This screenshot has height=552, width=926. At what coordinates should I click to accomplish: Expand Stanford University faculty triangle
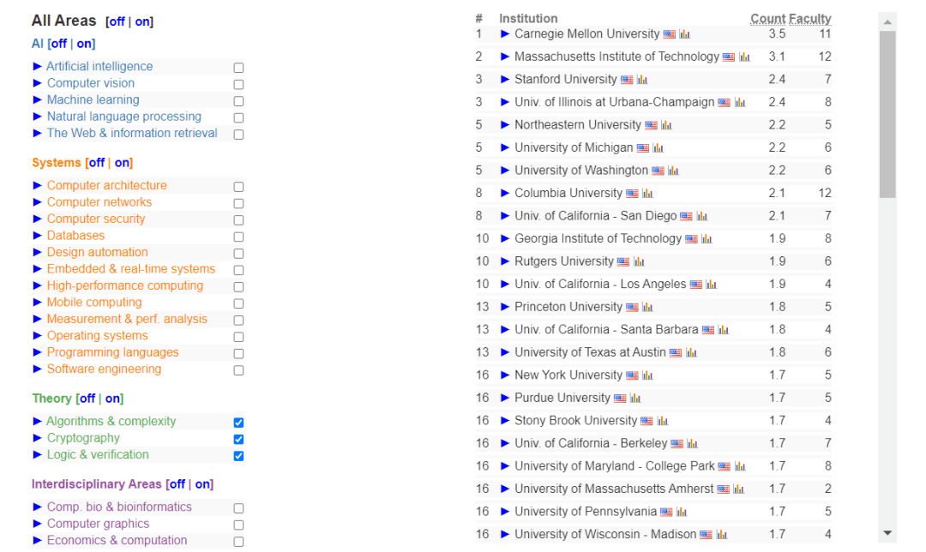[505, 79]
